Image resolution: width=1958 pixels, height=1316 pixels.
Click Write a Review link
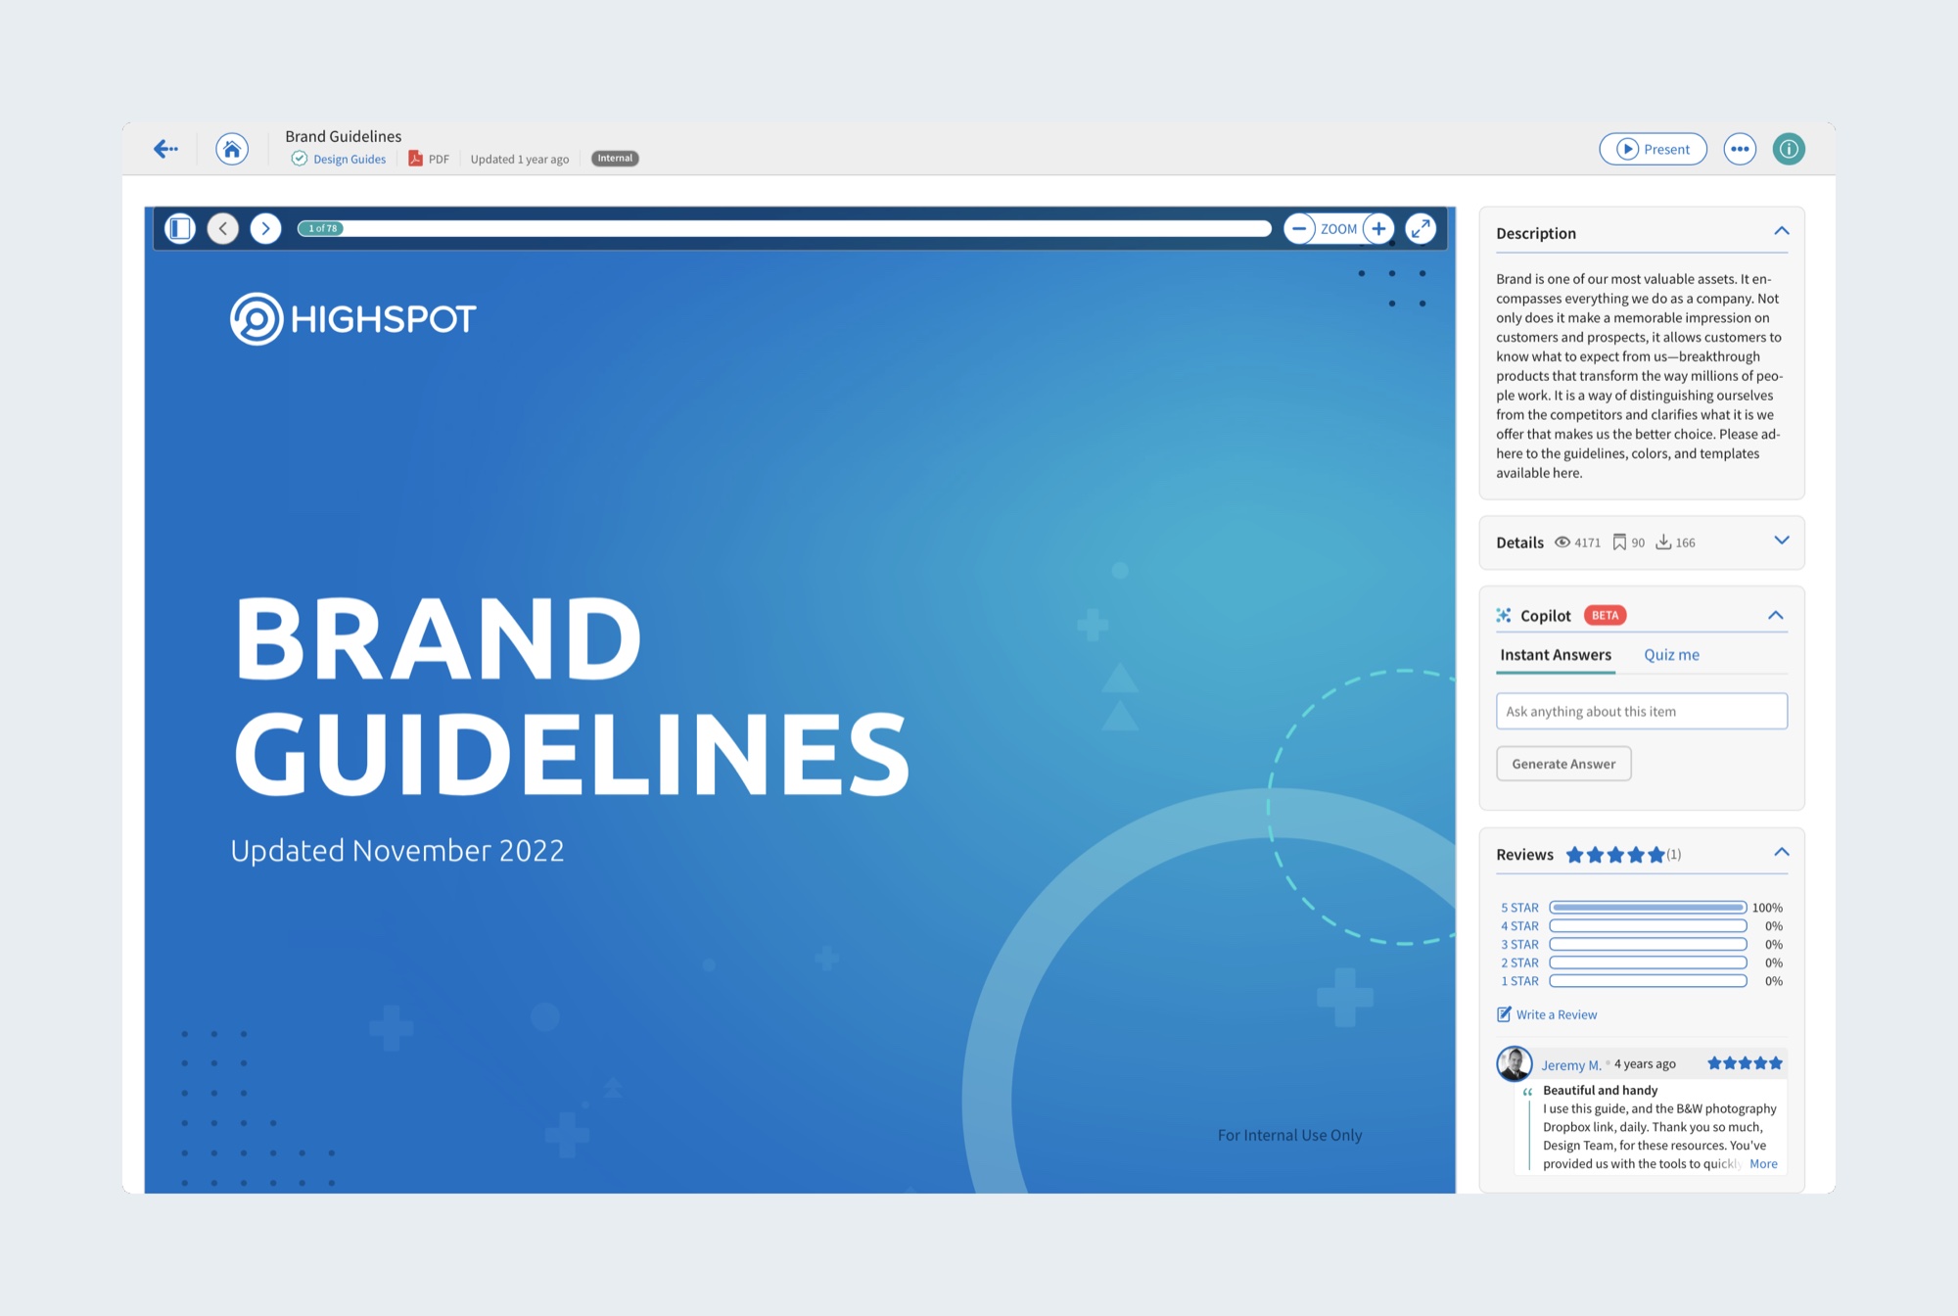(x=1557, y=1014)
